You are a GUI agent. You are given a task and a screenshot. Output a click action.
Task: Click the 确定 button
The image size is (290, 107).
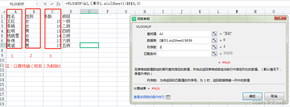(252, 96)
